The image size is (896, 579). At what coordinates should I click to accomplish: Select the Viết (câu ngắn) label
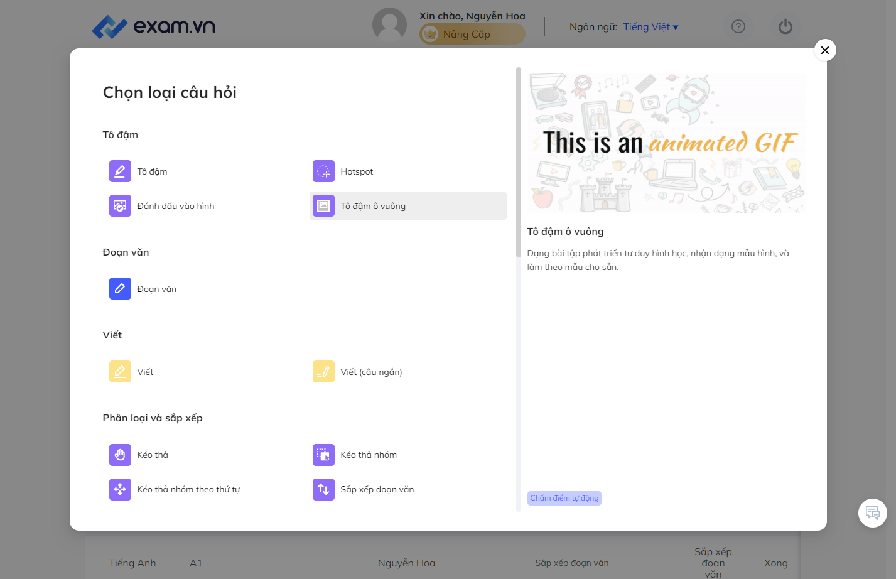point(371,372)
